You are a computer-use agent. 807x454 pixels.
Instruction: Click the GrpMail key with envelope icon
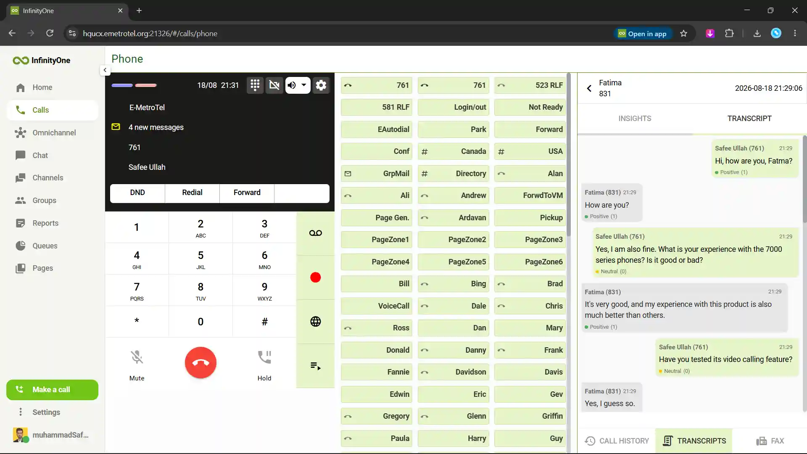click(377, 174)
